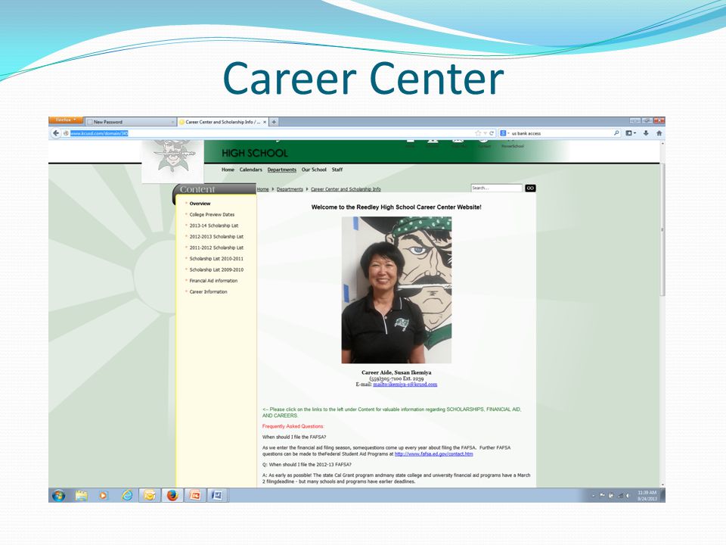
Task: Select Overview in Content sidebar
Action: (200, 204)
